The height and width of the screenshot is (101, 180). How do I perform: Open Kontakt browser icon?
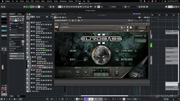tap(70, 20)
